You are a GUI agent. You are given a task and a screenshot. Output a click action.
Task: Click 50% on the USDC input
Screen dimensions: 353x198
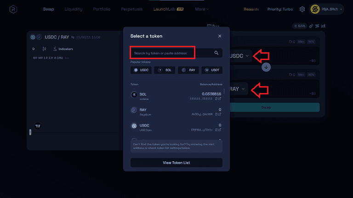click(311, 42)
